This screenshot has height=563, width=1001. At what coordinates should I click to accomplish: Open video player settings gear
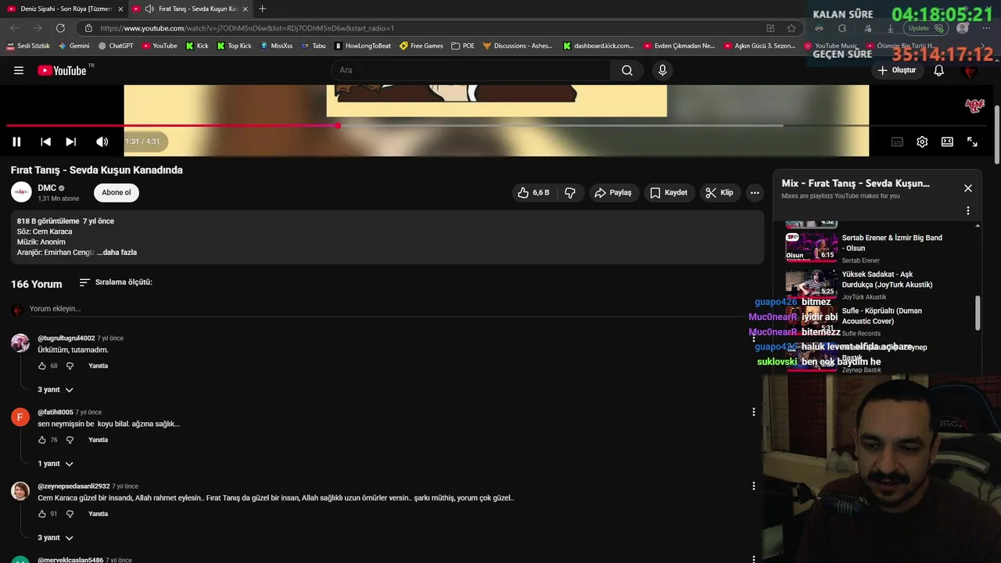point(922,142)
